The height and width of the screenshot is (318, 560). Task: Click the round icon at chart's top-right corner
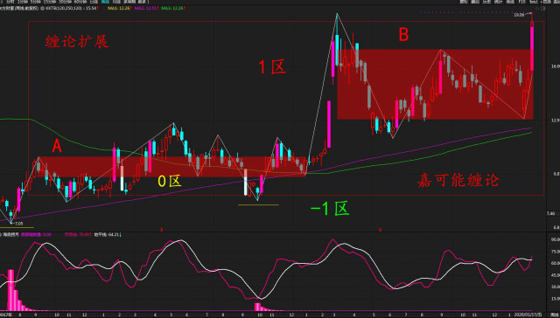coord(536,9)
